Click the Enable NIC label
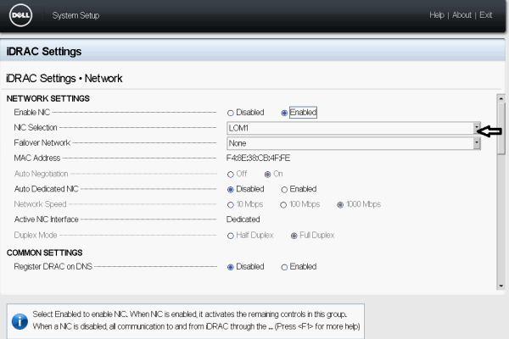This screenshot has height=339, width=509. 32,112
